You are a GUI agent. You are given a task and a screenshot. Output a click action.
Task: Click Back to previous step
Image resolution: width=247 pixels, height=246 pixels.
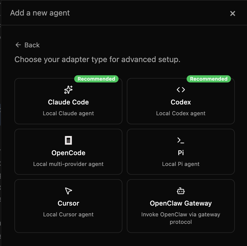pos(27,45)
